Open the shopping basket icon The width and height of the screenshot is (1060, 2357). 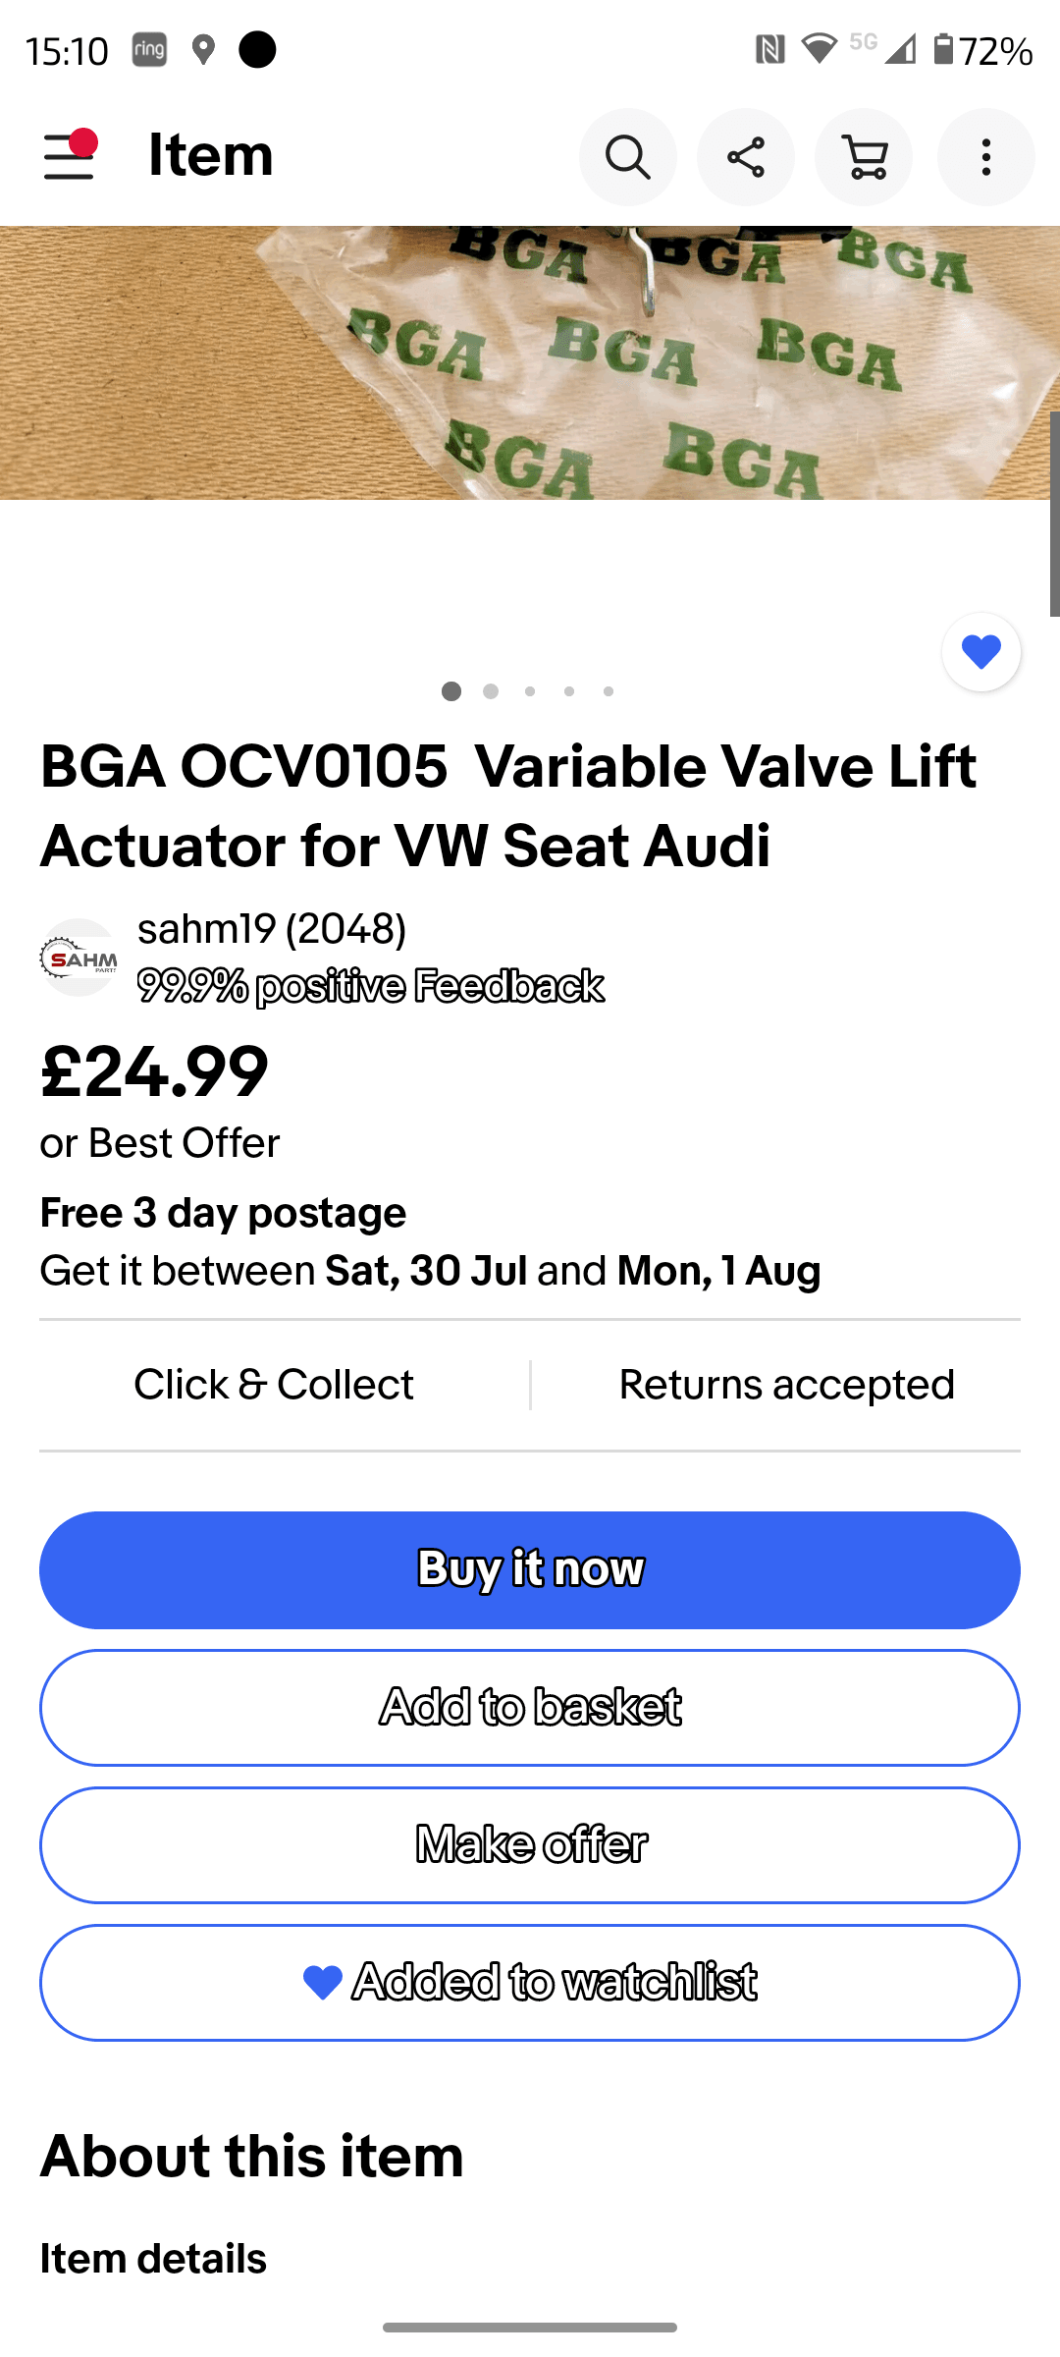tap(864, 157)
